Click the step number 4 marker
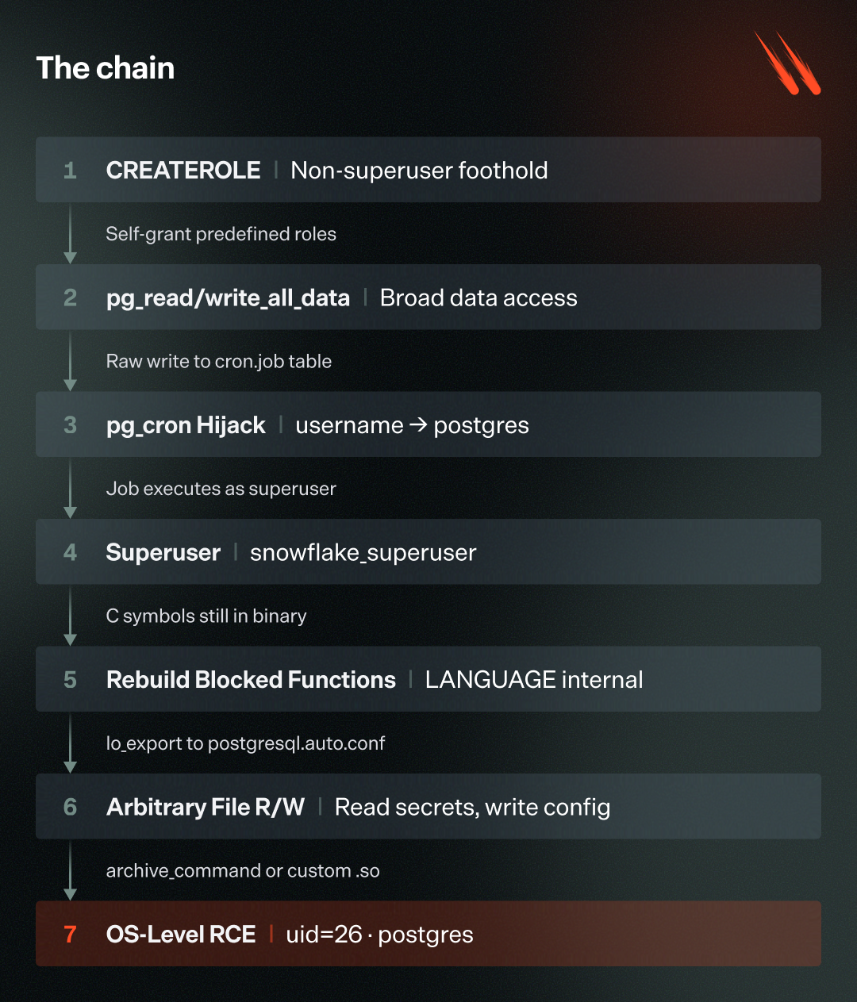Image resolution: width=857 pixels, height=1002 pixels. (x=70, y=552)
